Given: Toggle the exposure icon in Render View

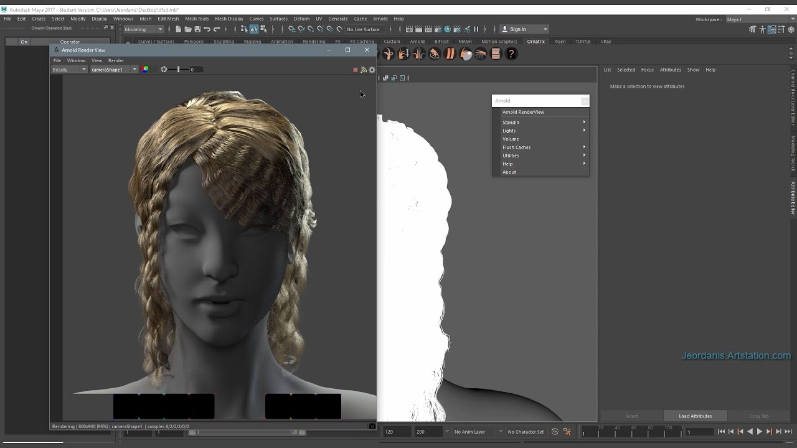Looking at the screenshot, I should click(x=164, y=70).
